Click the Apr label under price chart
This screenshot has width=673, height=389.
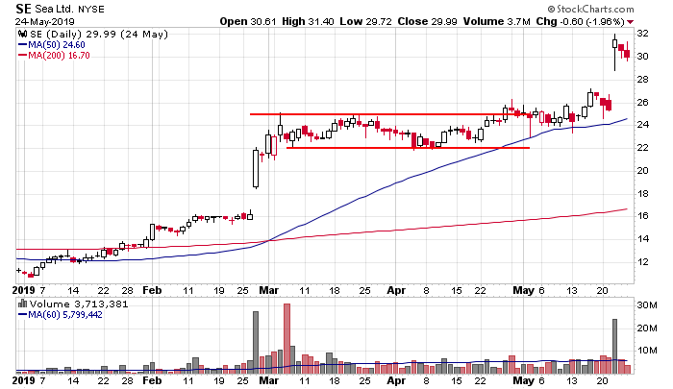click(396, 290)
